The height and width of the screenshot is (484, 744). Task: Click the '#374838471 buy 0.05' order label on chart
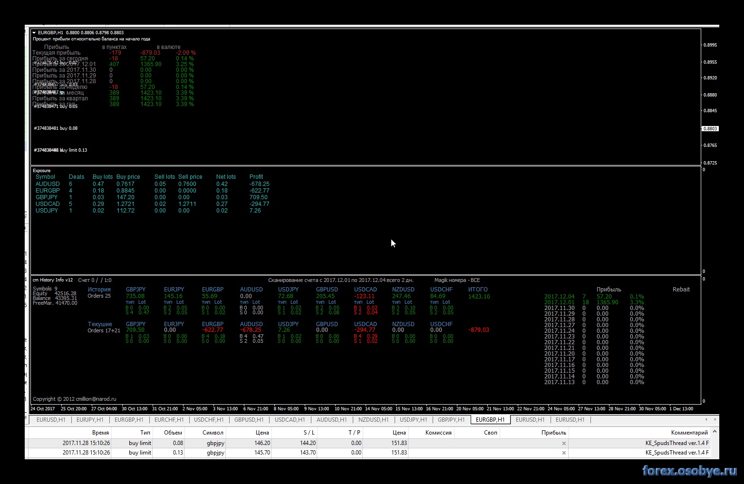pyautogui.click(x=56, y=106)
